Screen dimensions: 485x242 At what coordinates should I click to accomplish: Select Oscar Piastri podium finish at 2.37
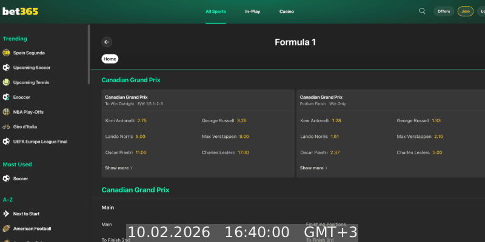point(320,152)
